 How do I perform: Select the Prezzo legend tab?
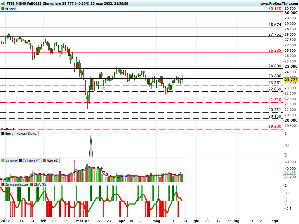pos(9,9)
